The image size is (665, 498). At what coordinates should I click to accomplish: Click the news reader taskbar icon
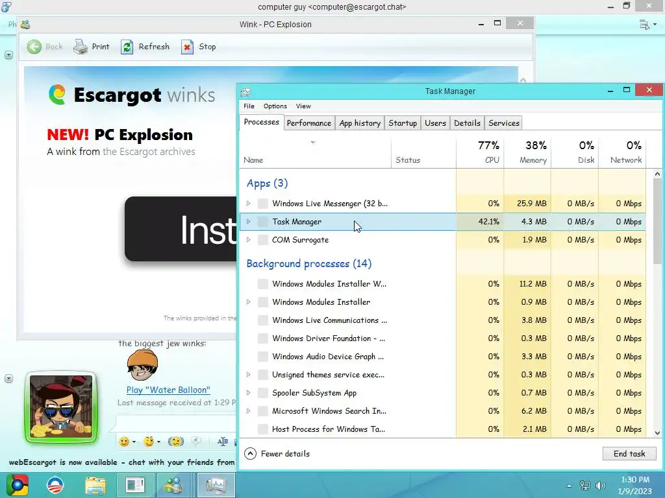135,485
